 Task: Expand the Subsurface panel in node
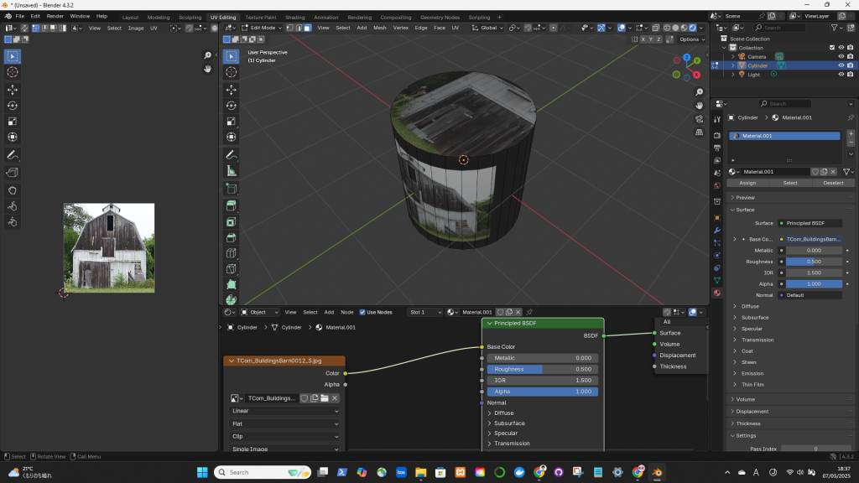509,423
